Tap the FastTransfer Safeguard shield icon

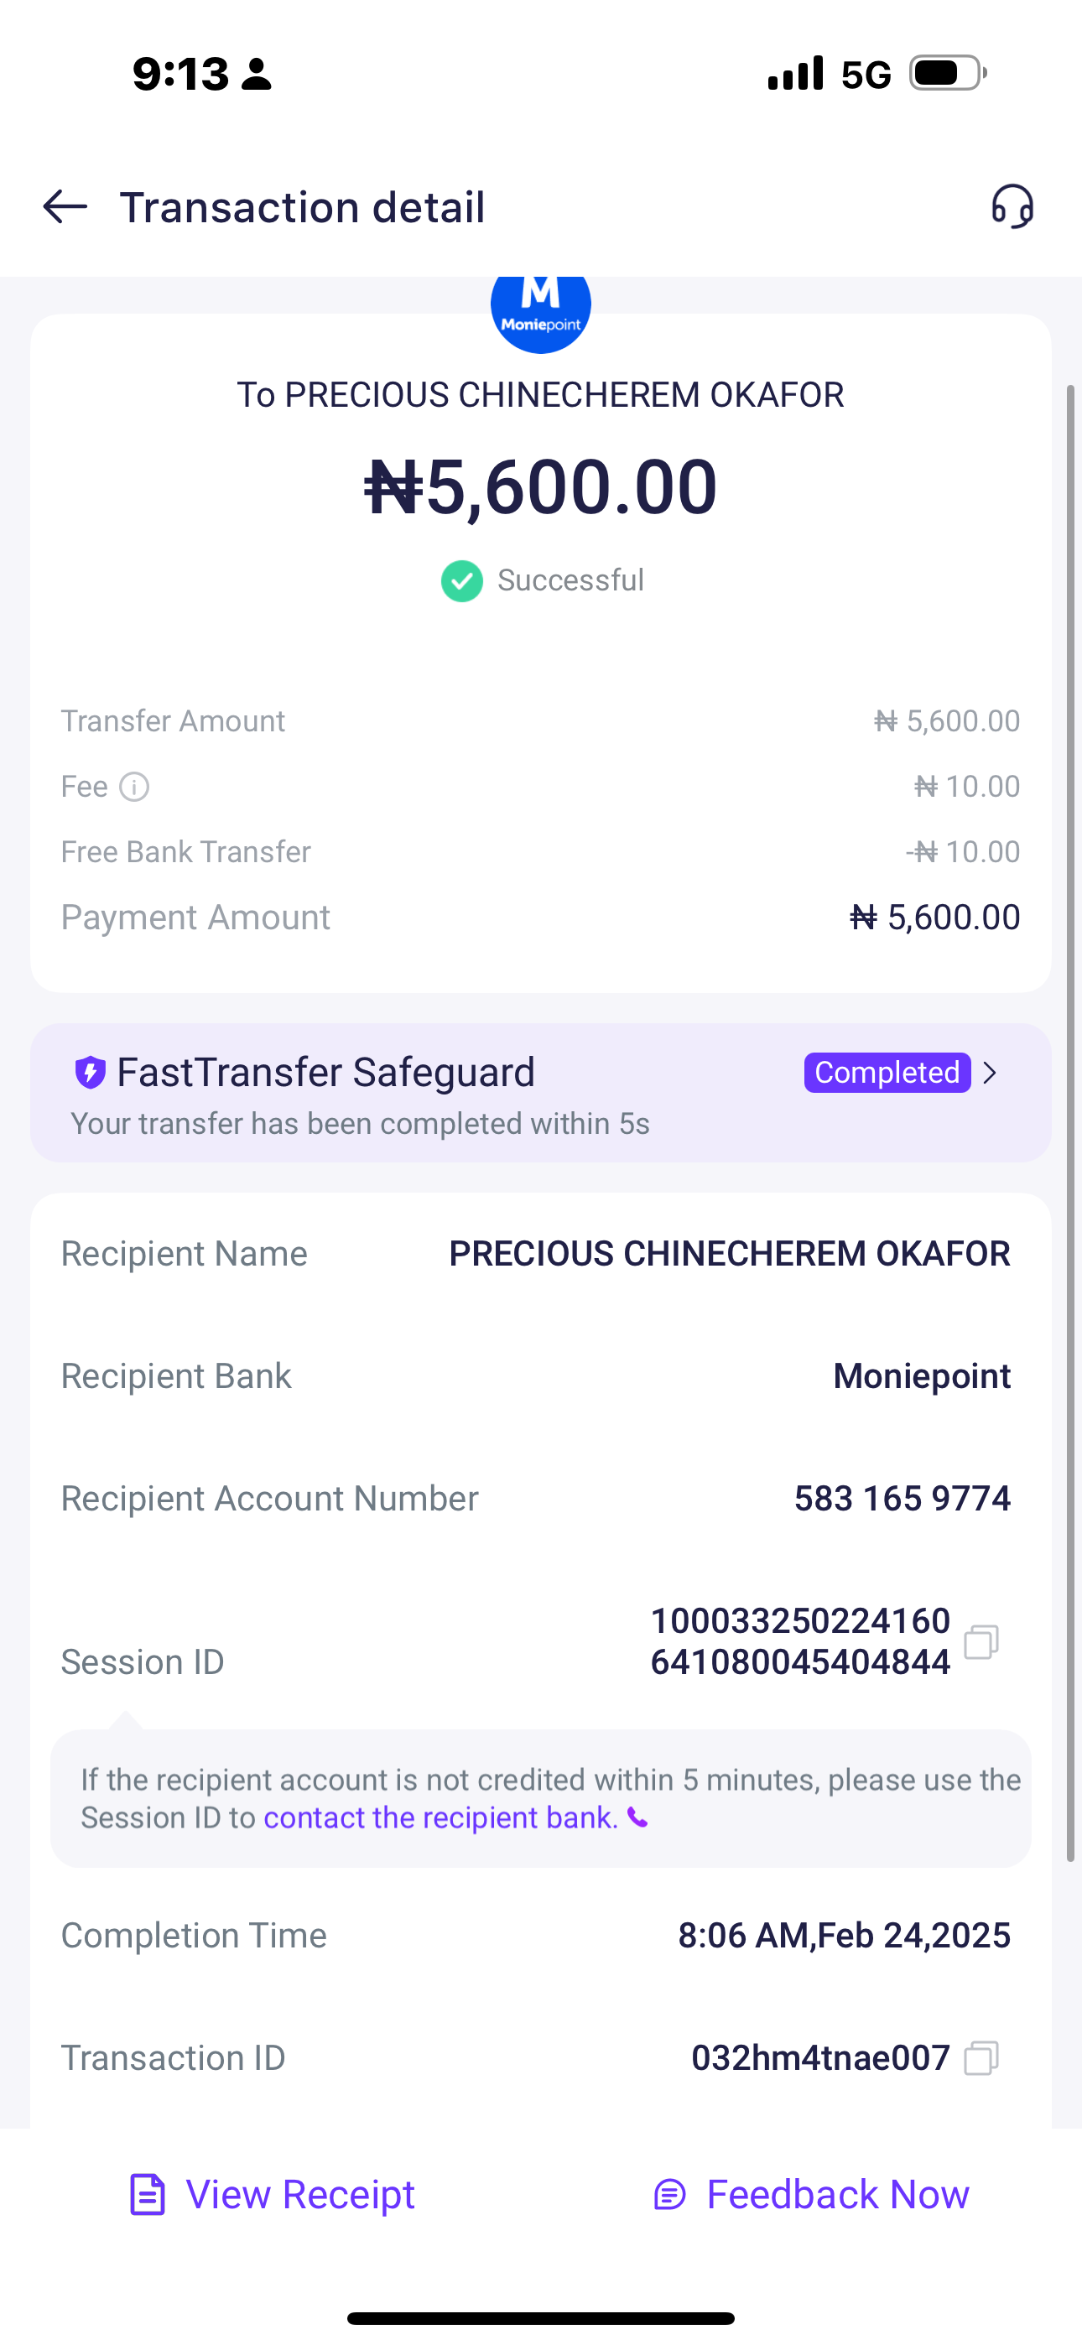pyautogui.click(x=91, y=1073)
